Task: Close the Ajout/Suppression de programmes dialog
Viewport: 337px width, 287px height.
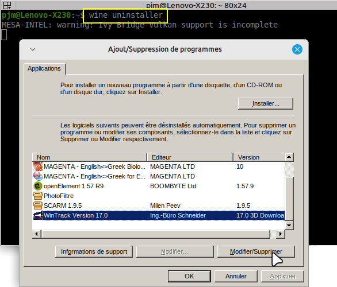Action: point(297,49)
